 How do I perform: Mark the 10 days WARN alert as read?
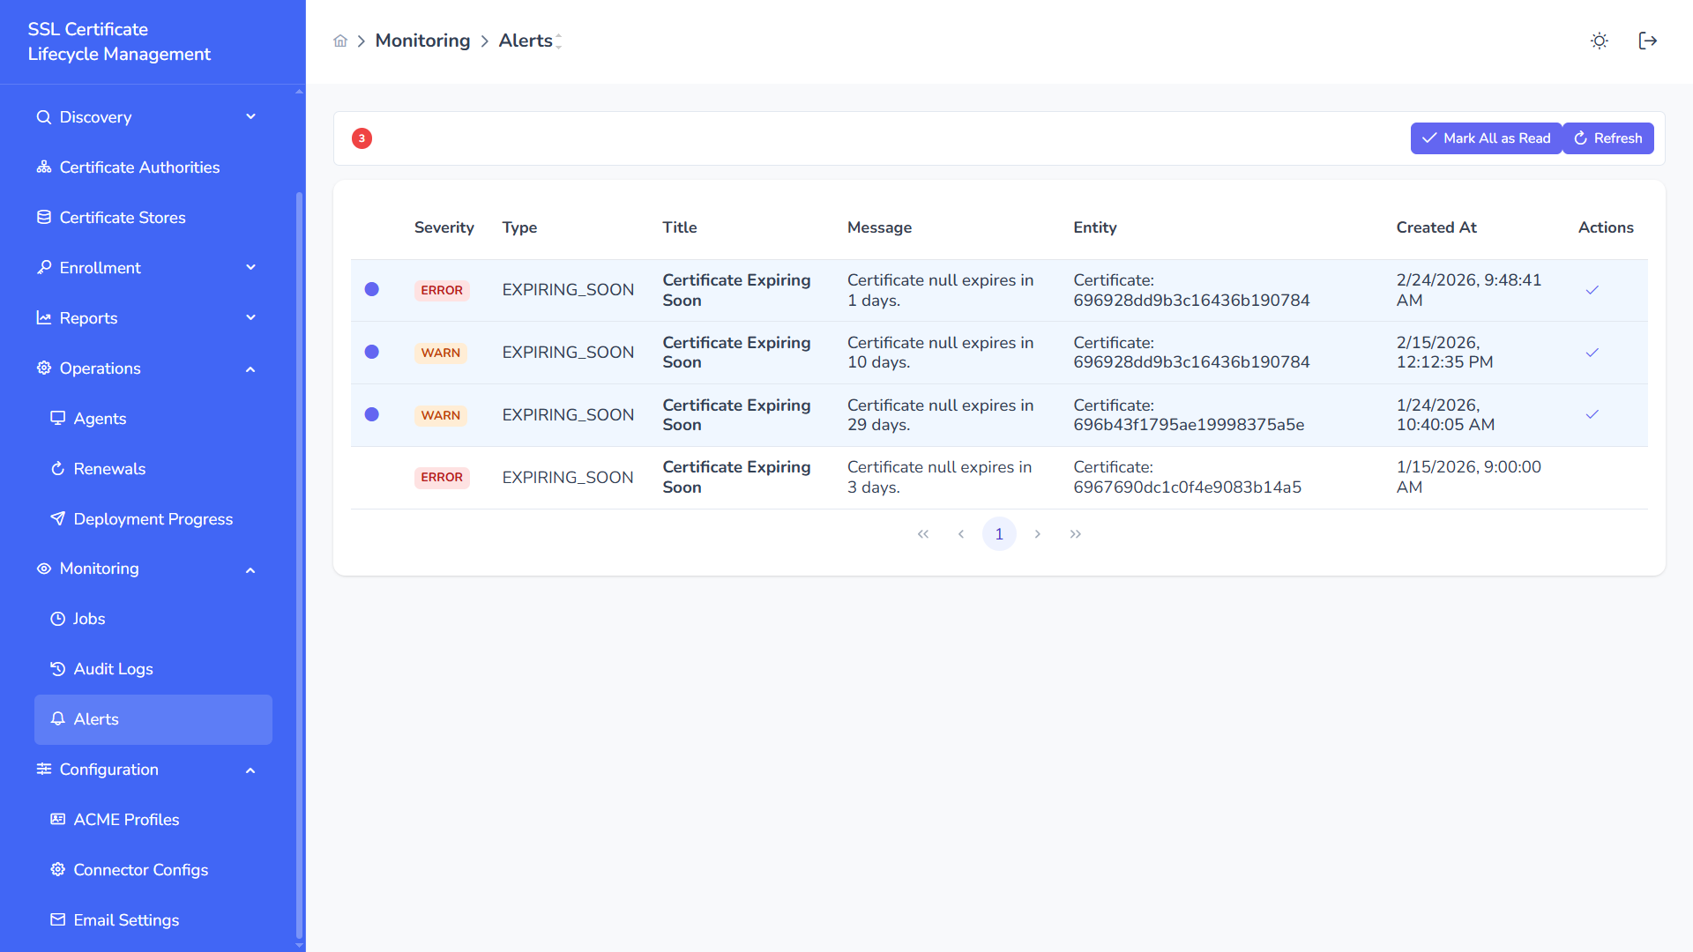[x=1592, y=353]
